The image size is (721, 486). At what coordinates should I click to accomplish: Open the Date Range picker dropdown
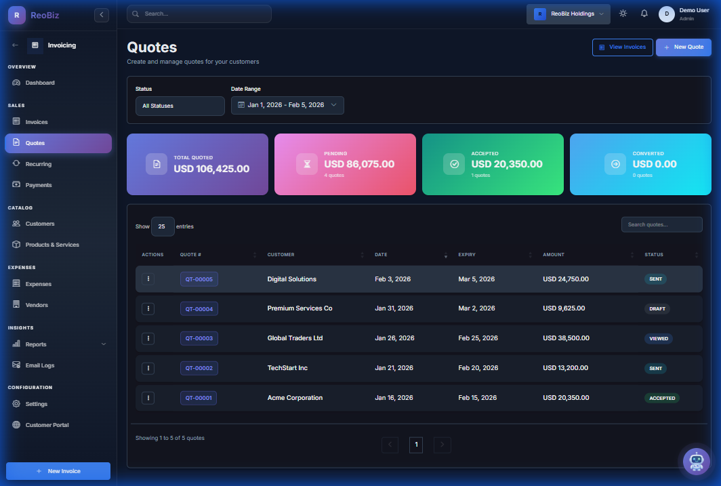287,105
